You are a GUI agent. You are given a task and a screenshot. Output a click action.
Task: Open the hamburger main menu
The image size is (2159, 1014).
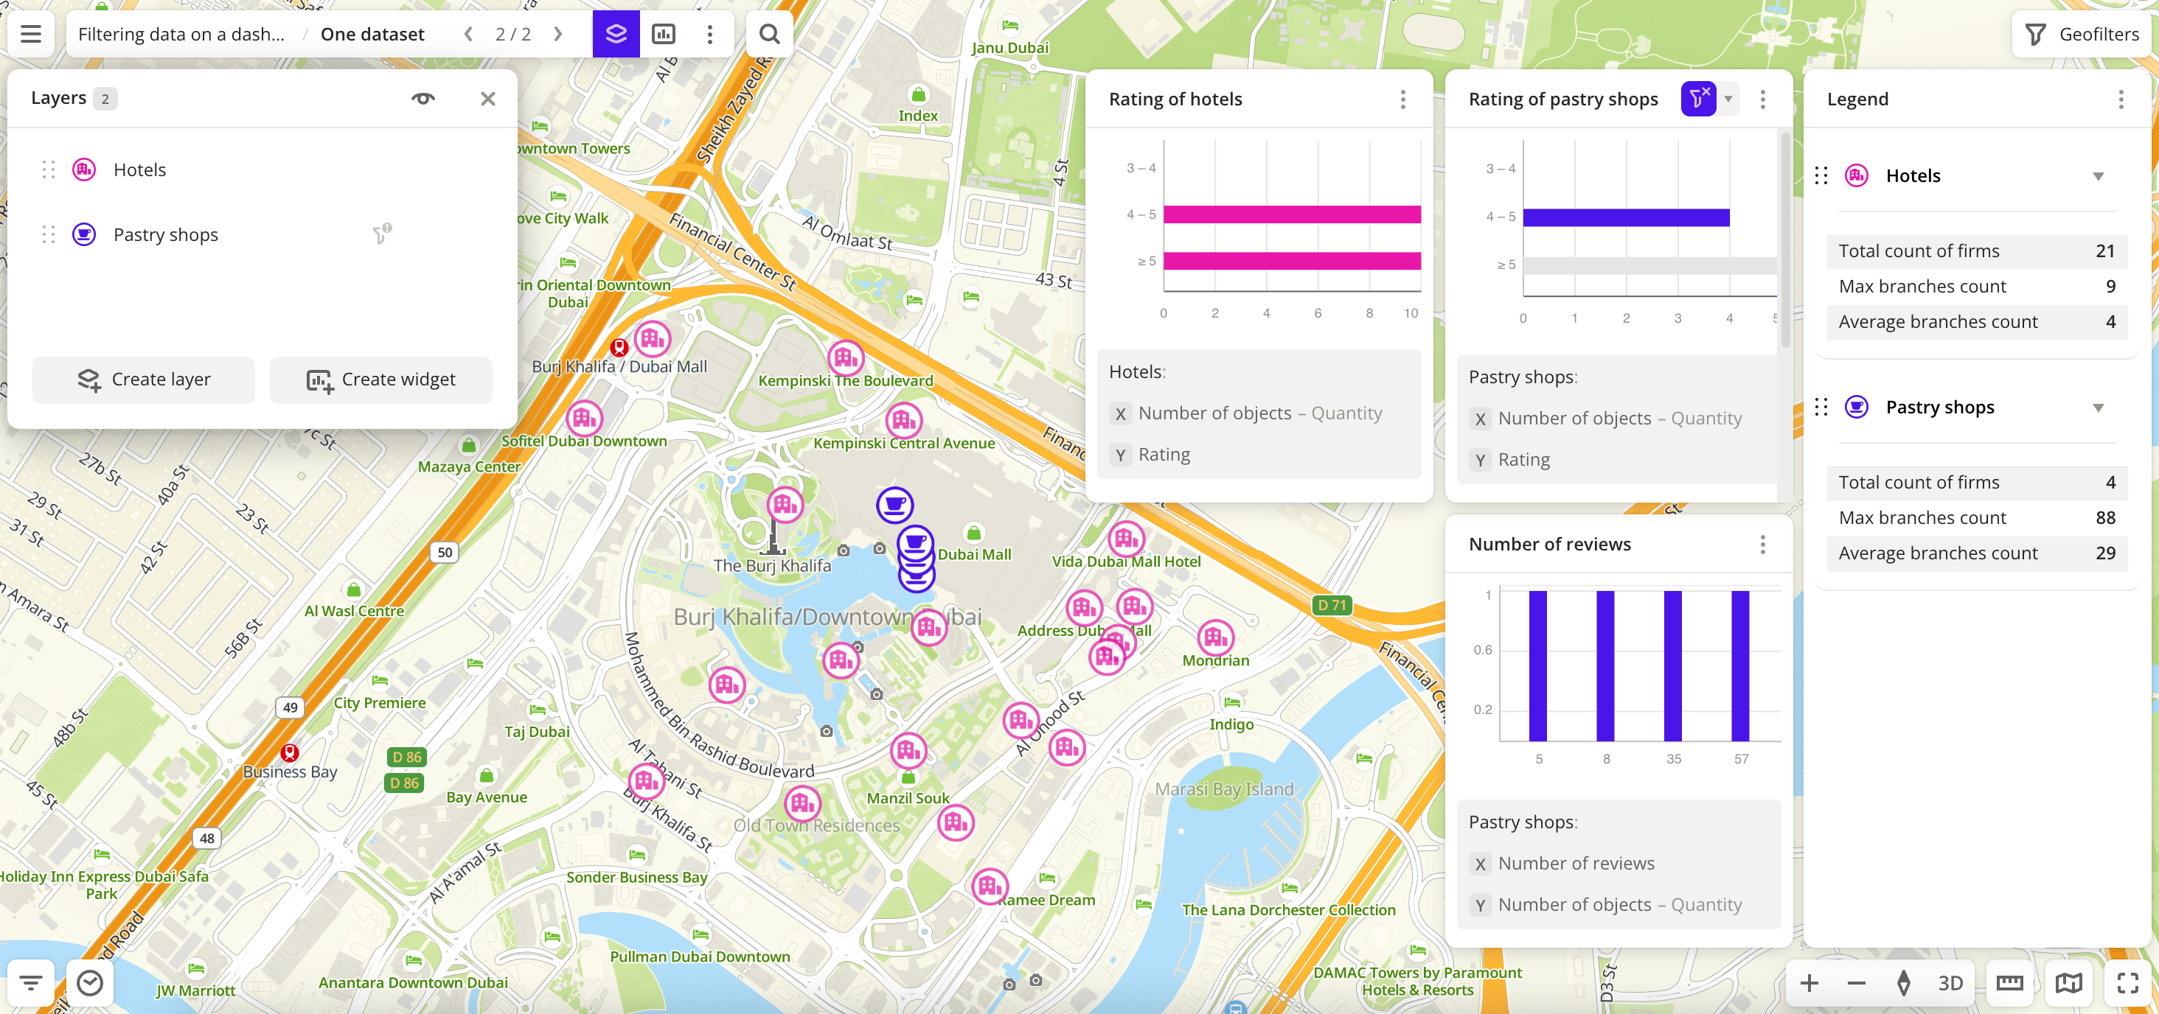31,35
